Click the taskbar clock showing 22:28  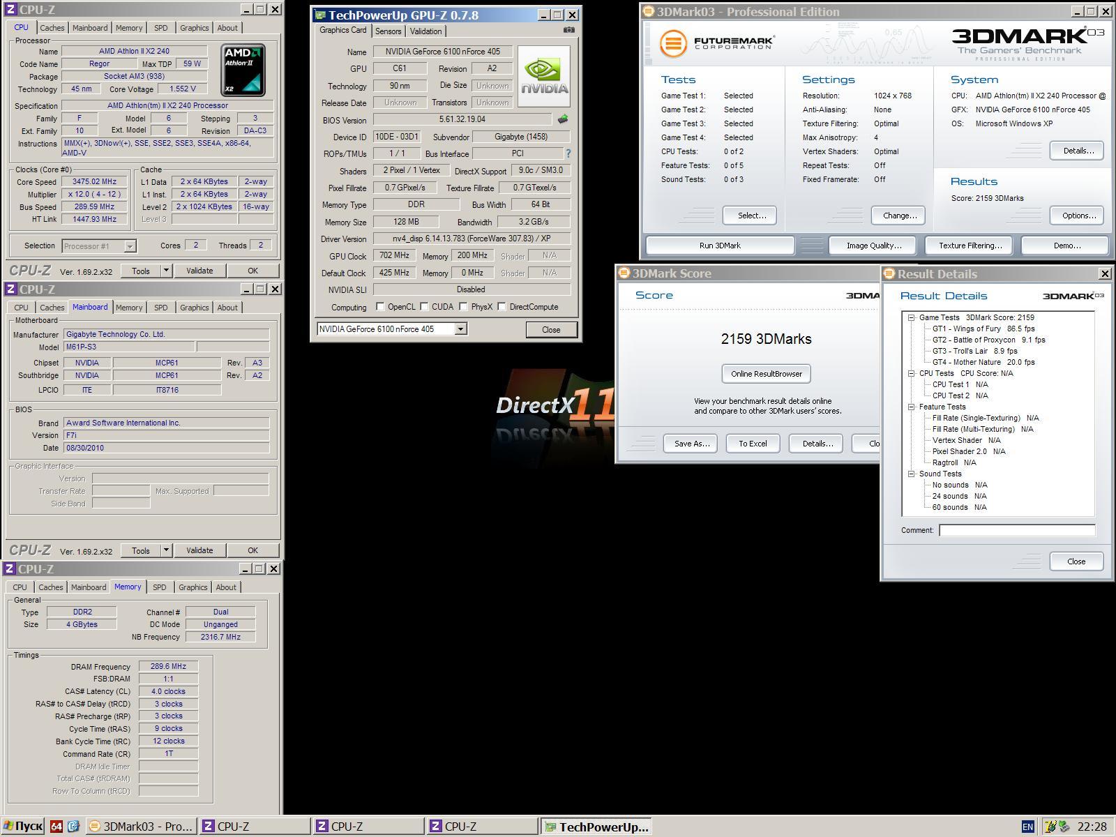click(x=1092, y=827)
